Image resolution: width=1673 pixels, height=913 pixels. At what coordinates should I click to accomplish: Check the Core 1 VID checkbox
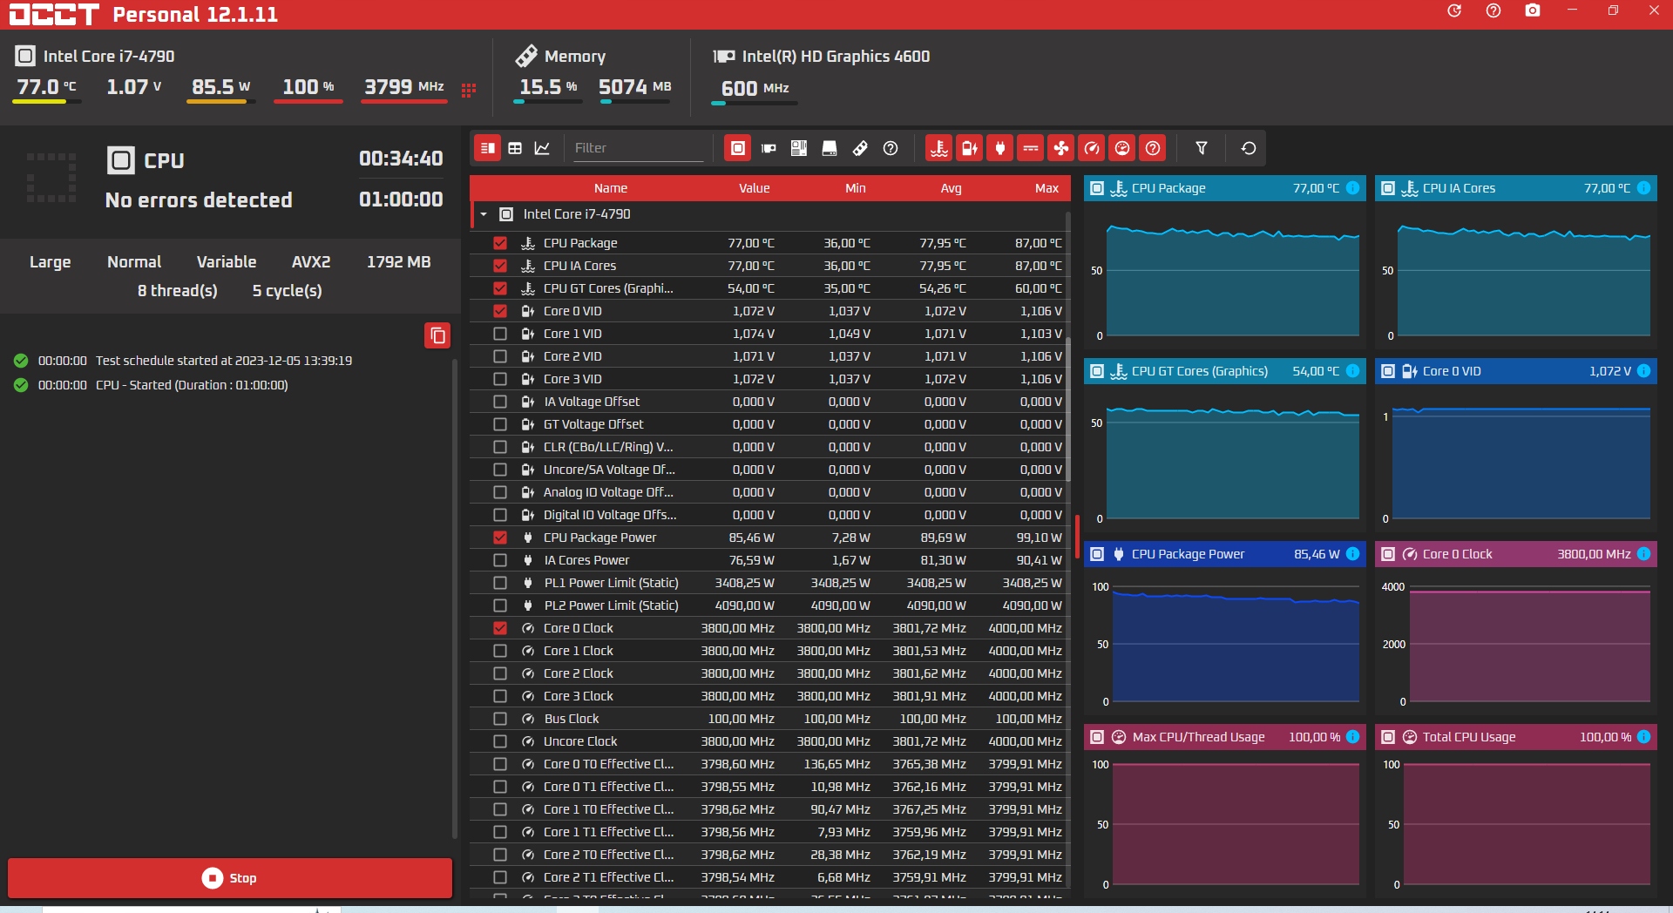500,334
